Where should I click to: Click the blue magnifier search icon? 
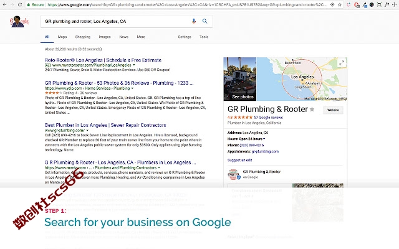click(x=204, y=21)
